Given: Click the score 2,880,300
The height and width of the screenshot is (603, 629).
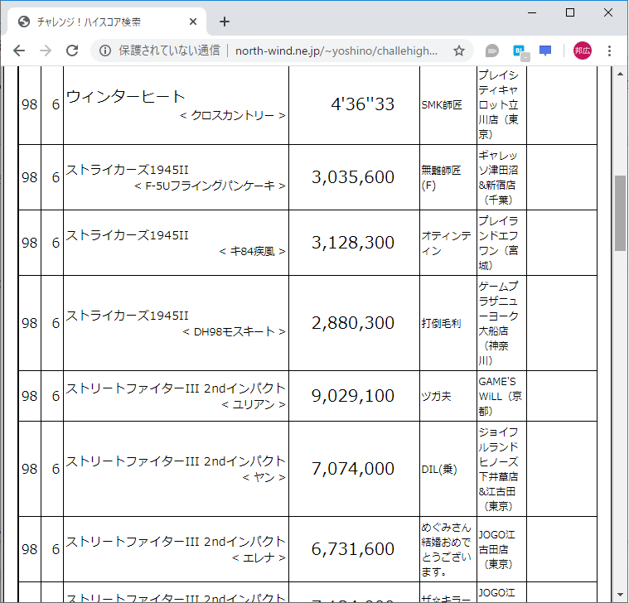Looking at the screenshot, I should pyautogui.click(x=353, y=323).
